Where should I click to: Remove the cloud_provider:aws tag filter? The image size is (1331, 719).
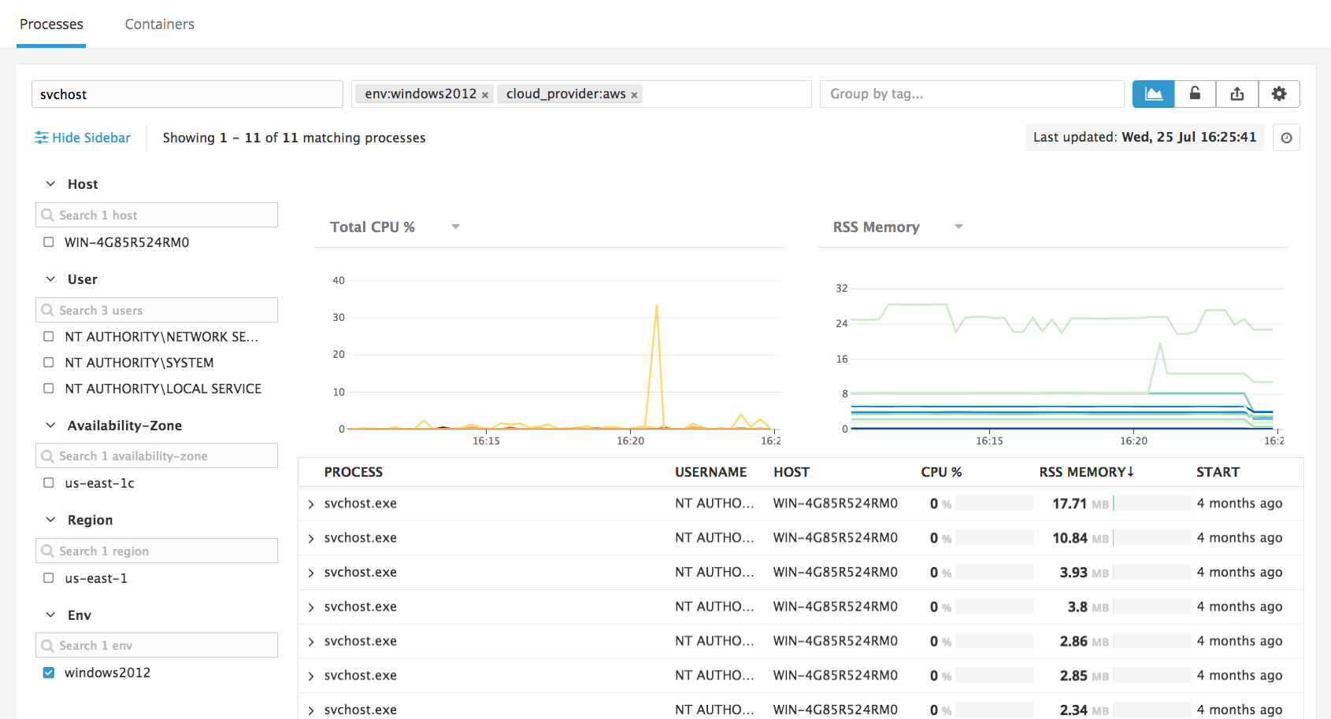(x=634, y=94)
